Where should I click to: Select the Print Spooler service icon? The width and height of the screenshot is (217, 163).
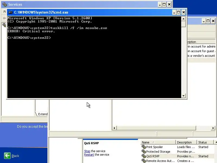[144, 147]
